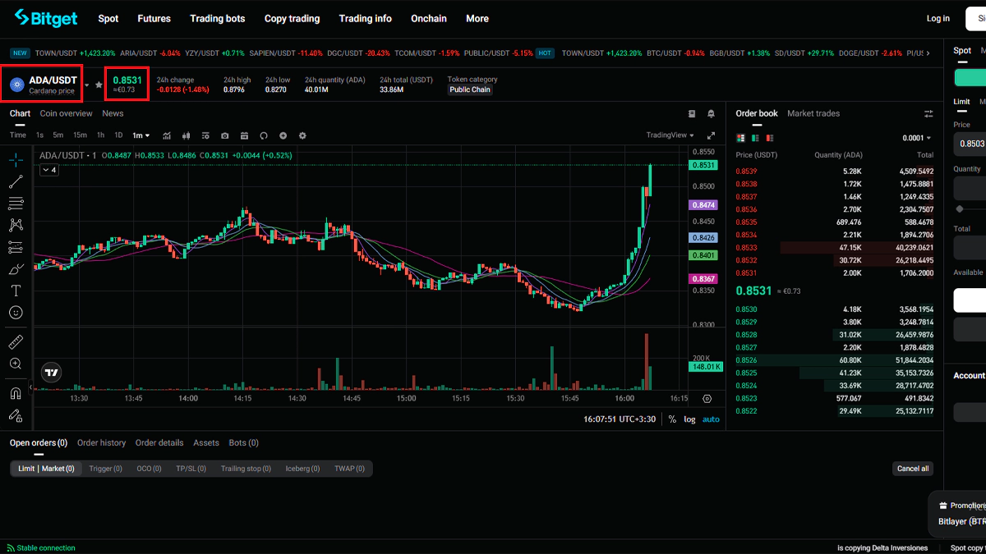Select the crosshair cursor tool
Viewport: 986px width, 554px height.
tap(16, 159)
